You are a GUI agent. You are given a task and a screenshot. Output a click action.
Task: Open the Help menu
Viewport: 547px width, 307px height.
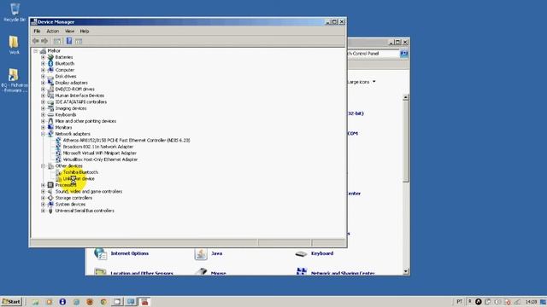pyautogui.click(x=85, y=31)
